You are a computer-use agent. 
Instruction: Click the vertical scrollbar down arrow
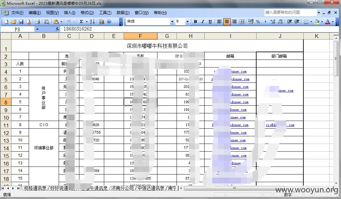[336, 183]
